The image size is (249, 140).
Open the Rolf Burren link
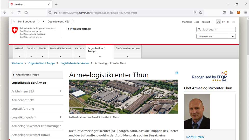[195, 137]
